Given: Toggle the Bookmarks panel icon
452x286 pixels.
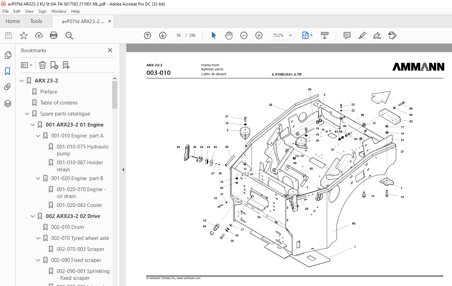Looking at the screenshot, I should (x=8, y=71).
